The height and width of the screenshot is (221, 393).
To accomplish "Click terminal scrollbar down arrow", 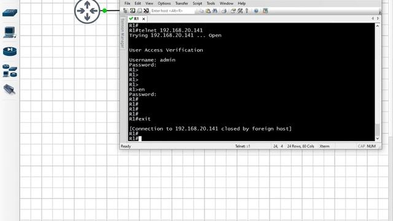I will tap(378, 139).
